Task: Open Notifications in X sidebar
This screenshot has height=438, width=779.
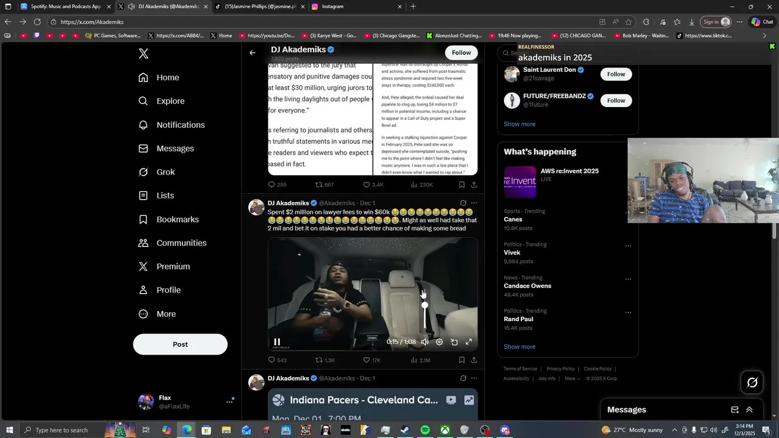Action: click(172, 125)
